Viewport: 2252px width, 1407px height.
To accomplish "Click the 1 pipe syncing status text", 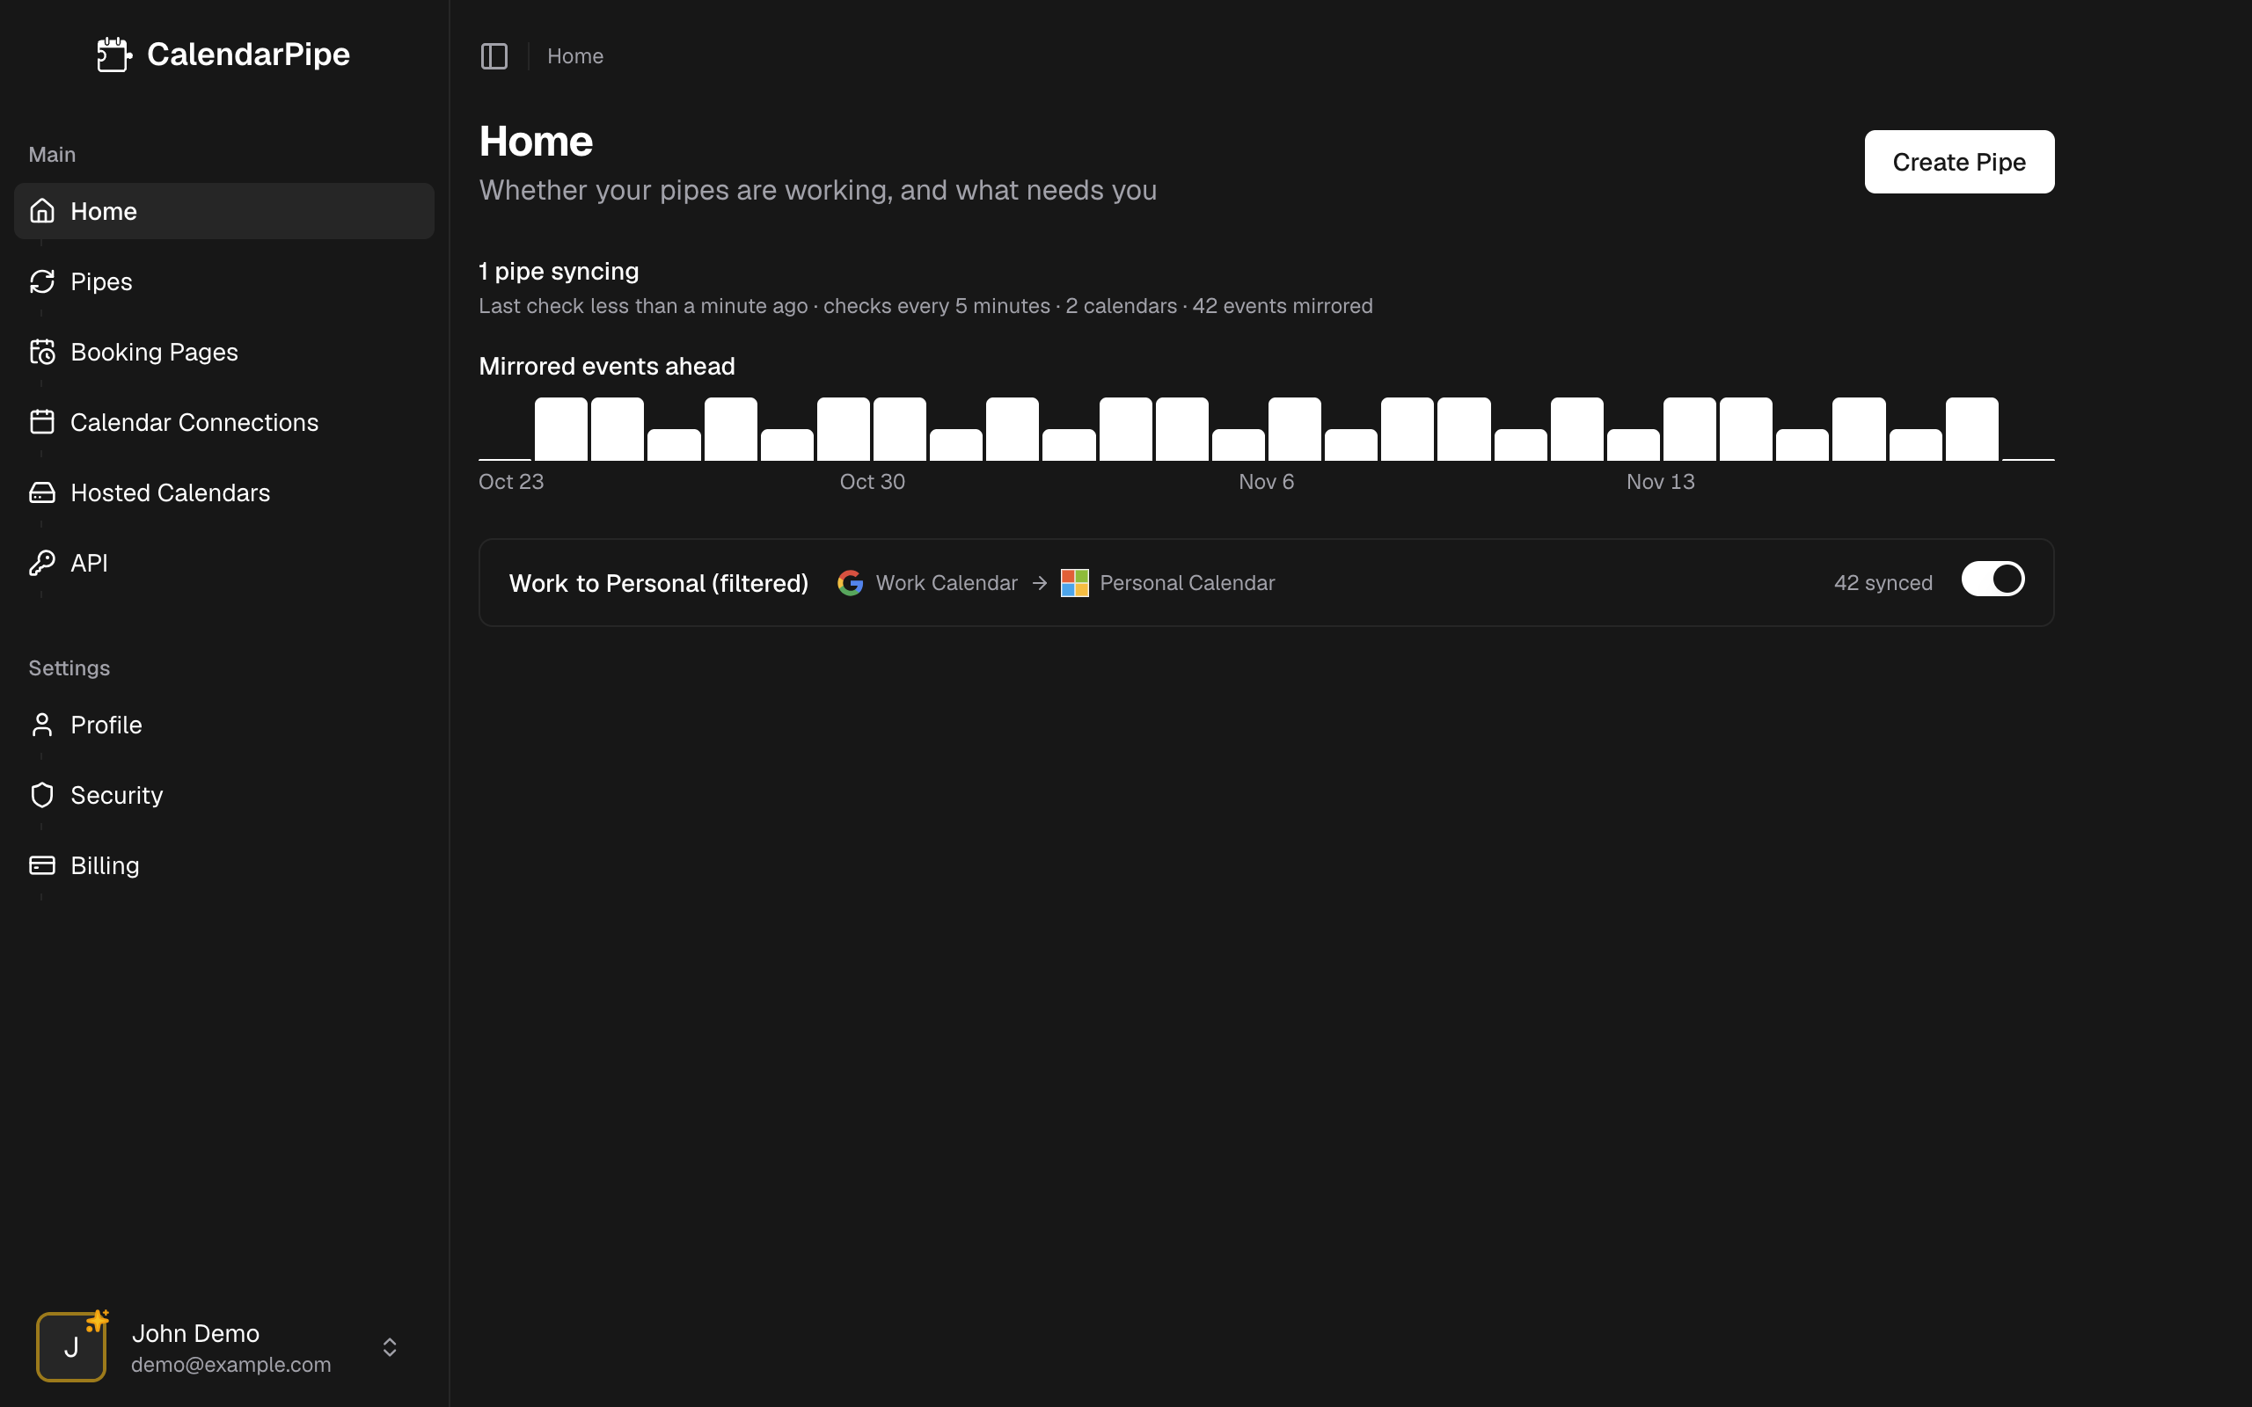I will click(x=559, y=272).
